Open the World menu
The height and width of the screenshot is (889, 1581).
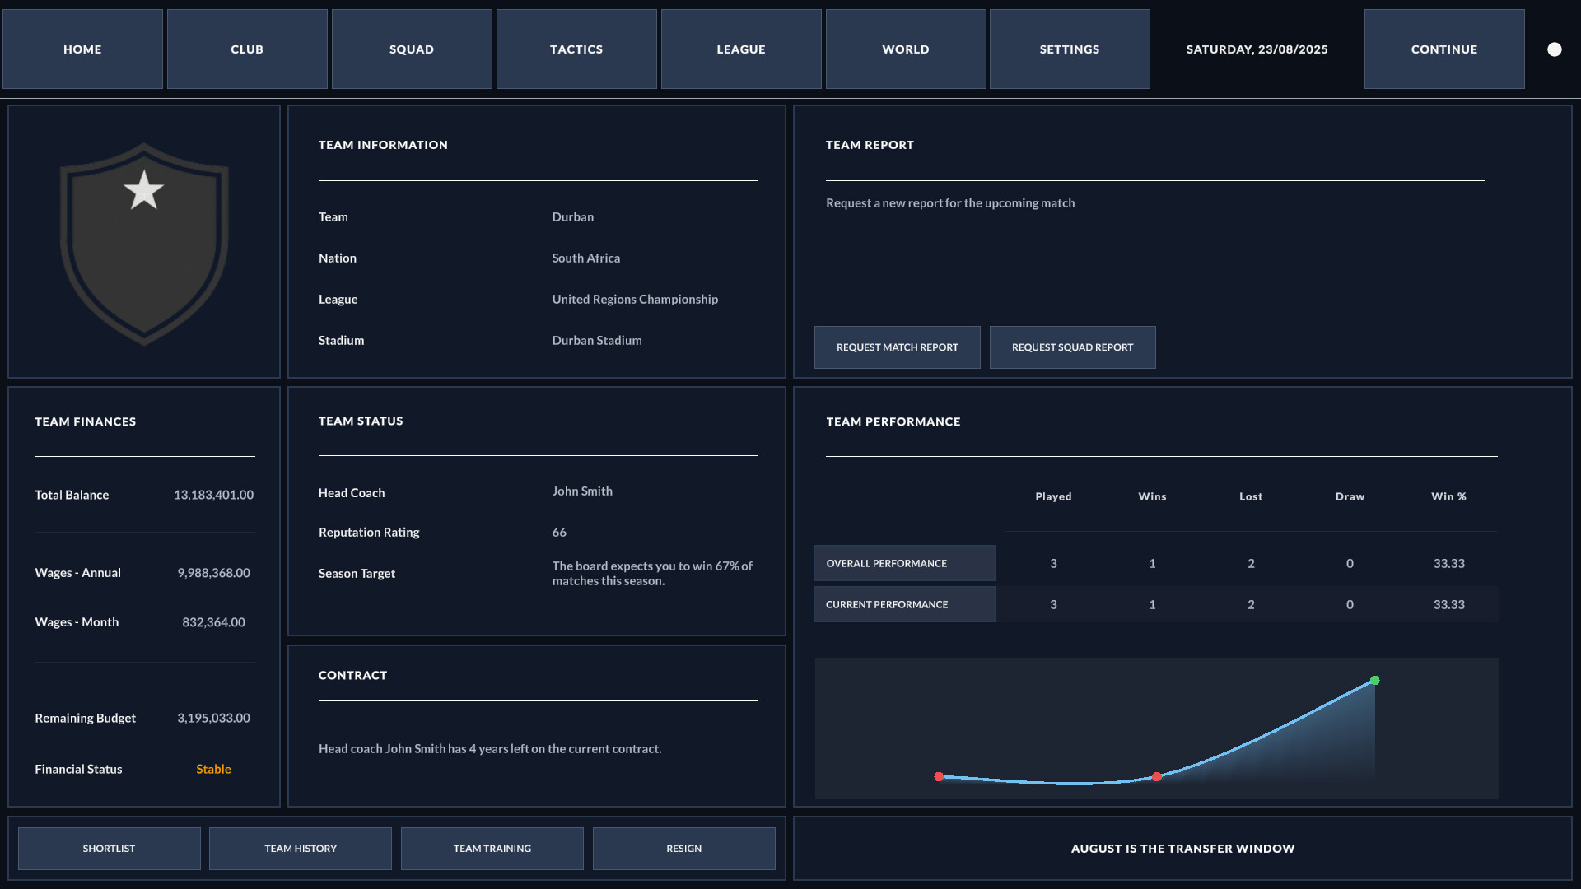pos(906,49)
